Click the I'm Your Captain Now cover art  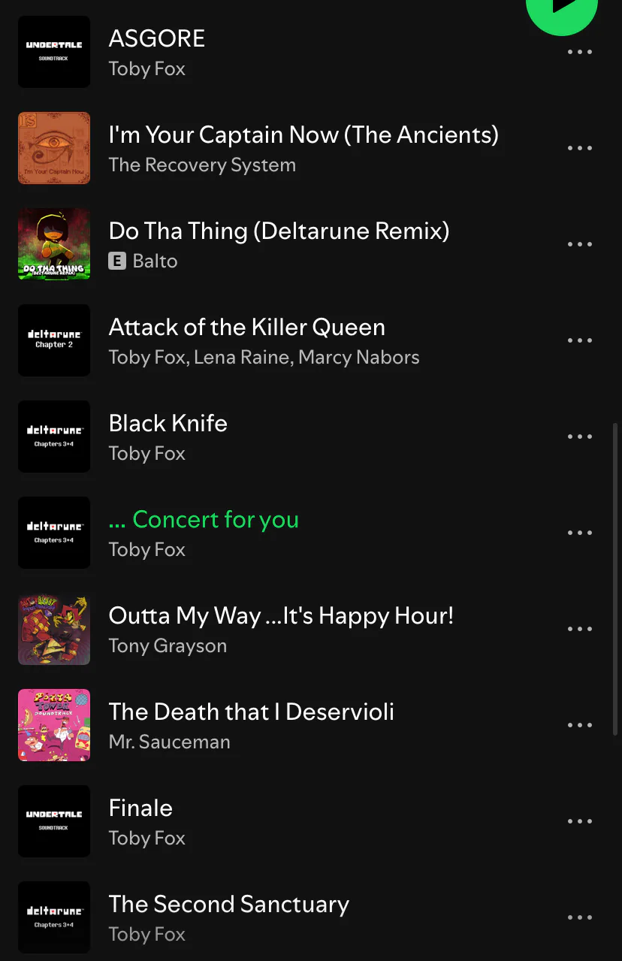(54, 148)
